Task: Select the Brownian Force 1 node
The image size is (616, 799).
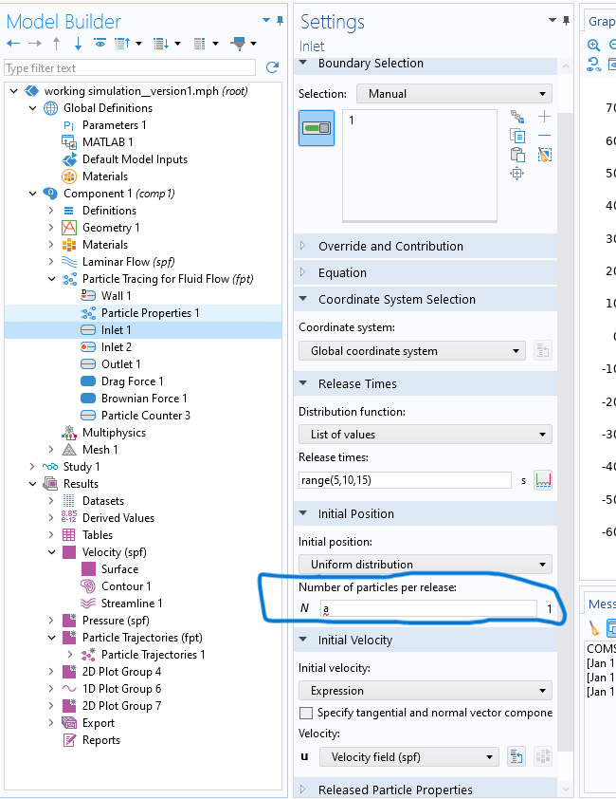Action: (144, 399)
